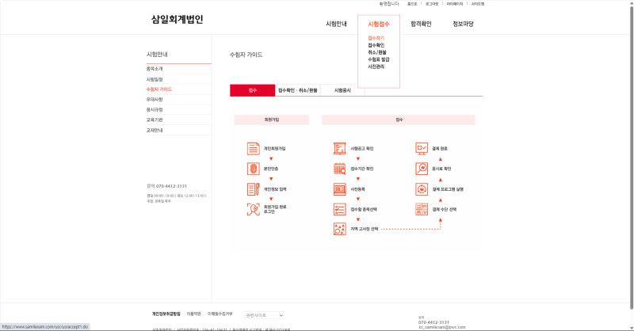
Task: Open the 관련사이트 dropdown in footer
Action: 264,315
